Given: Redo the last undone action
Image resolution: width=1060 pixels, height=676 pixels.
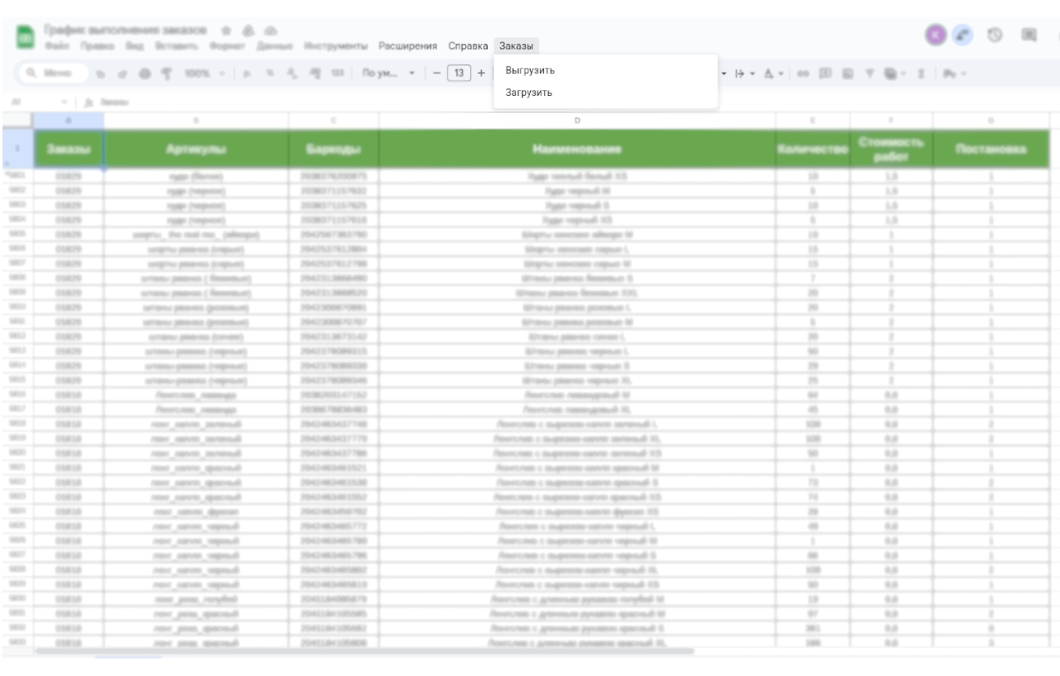Looking at the screenshot, I should click(123, 73).
